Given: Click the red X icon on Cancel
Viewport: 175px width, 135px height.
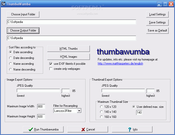Looking at the screenshot, I should point(83,129).
